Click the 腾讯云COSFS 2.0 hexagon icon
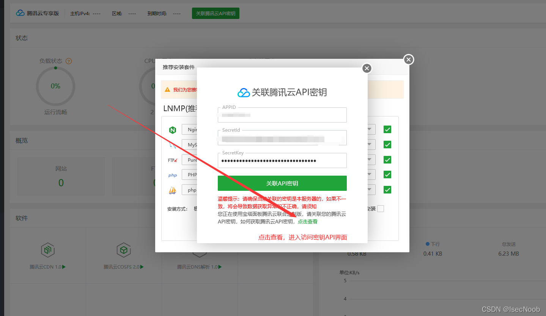Screen dimensions: 546x316 [x=124, y=250]
